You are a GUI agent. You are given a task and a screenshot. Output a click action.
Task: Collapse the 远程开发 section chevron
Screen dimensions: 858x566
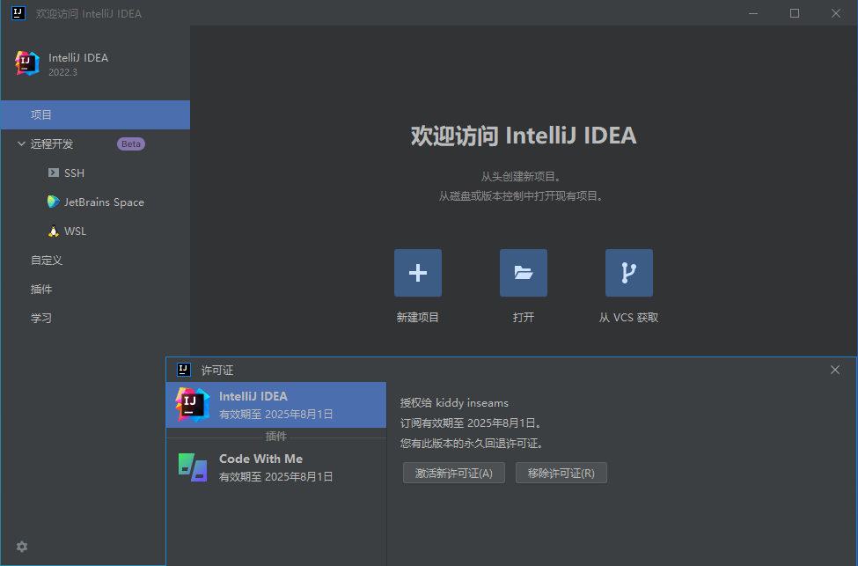pyautogui.click(x=21, y=143)
